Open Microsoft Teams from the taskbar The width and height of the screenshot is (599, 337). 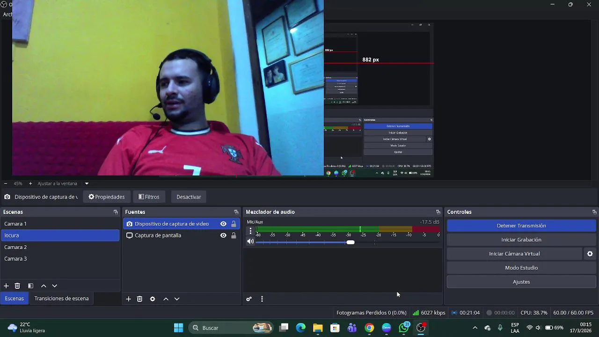click(352, 328)
